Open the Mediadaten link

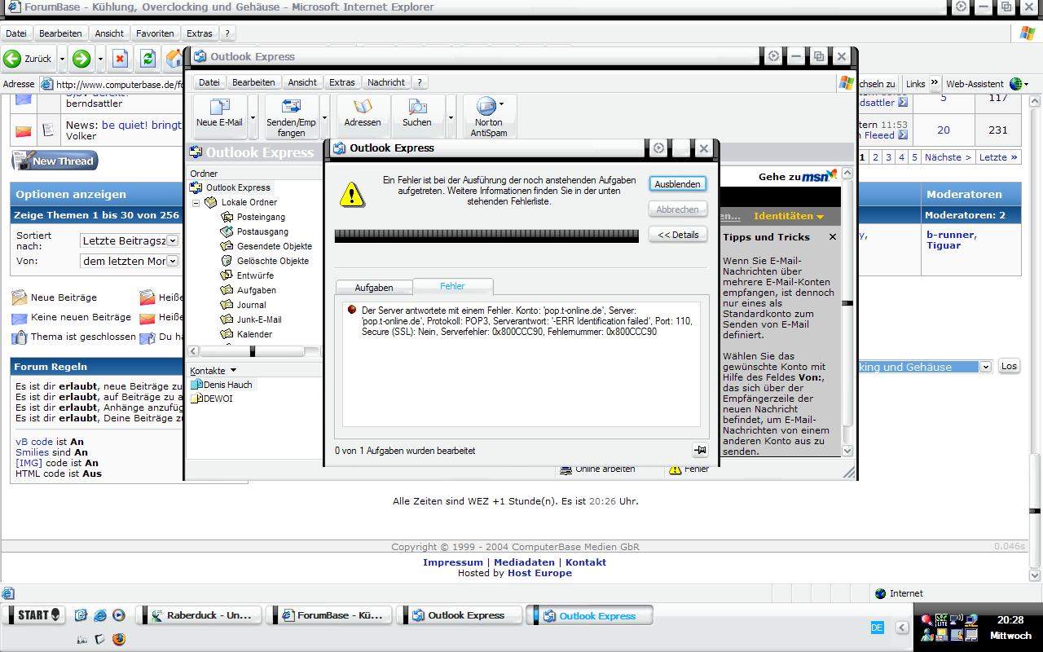(524, 562)
